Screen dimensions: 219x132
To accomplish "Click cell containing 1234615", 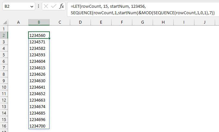I will [39, 68].
